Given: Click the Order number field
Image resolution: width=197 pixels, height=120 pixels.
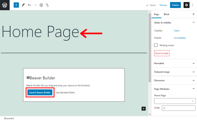Looking at the screenshot, I should coord(179,108).
